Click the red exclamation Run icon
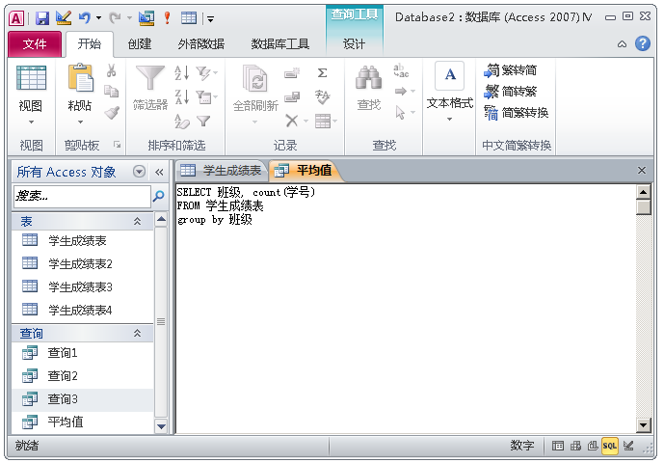 click(168, 17)
